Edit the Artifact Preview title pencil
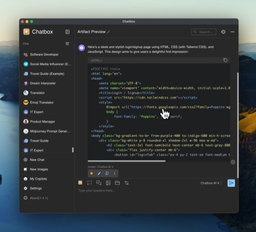Image resolution: width=256 pixels, height=232 pixels. tap(108, 32)
